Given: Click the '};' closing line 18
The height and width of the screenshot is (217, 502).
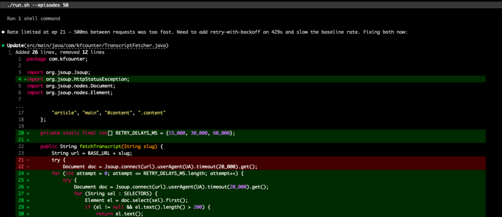Looking at the screenshot, I should coord(43,119).
